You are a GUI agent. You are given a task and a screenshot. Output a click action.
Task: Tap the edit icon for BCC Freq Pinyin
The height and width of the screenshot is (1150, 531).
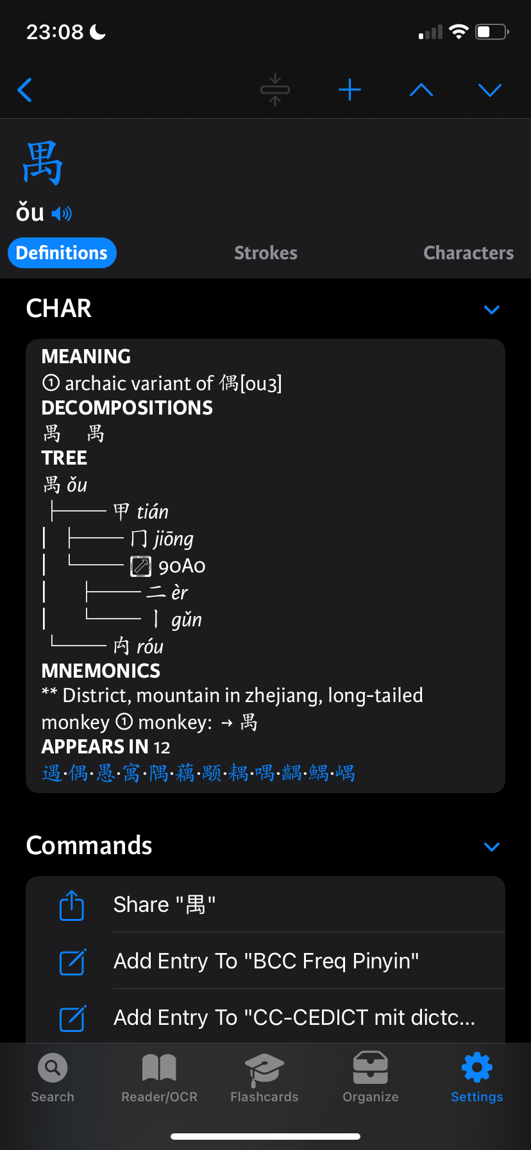tap(72, 961)
